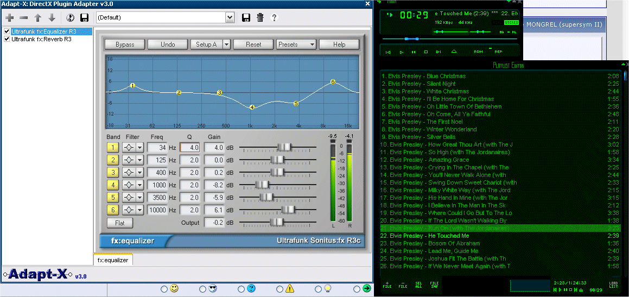Click SEL ALL in playlist editor
Screen dimensions: 629x297
point(418,285)
